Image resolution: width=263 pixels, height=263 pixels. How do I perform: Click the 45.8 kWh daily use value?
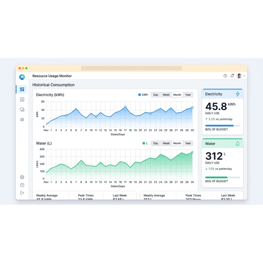[220, 106]
